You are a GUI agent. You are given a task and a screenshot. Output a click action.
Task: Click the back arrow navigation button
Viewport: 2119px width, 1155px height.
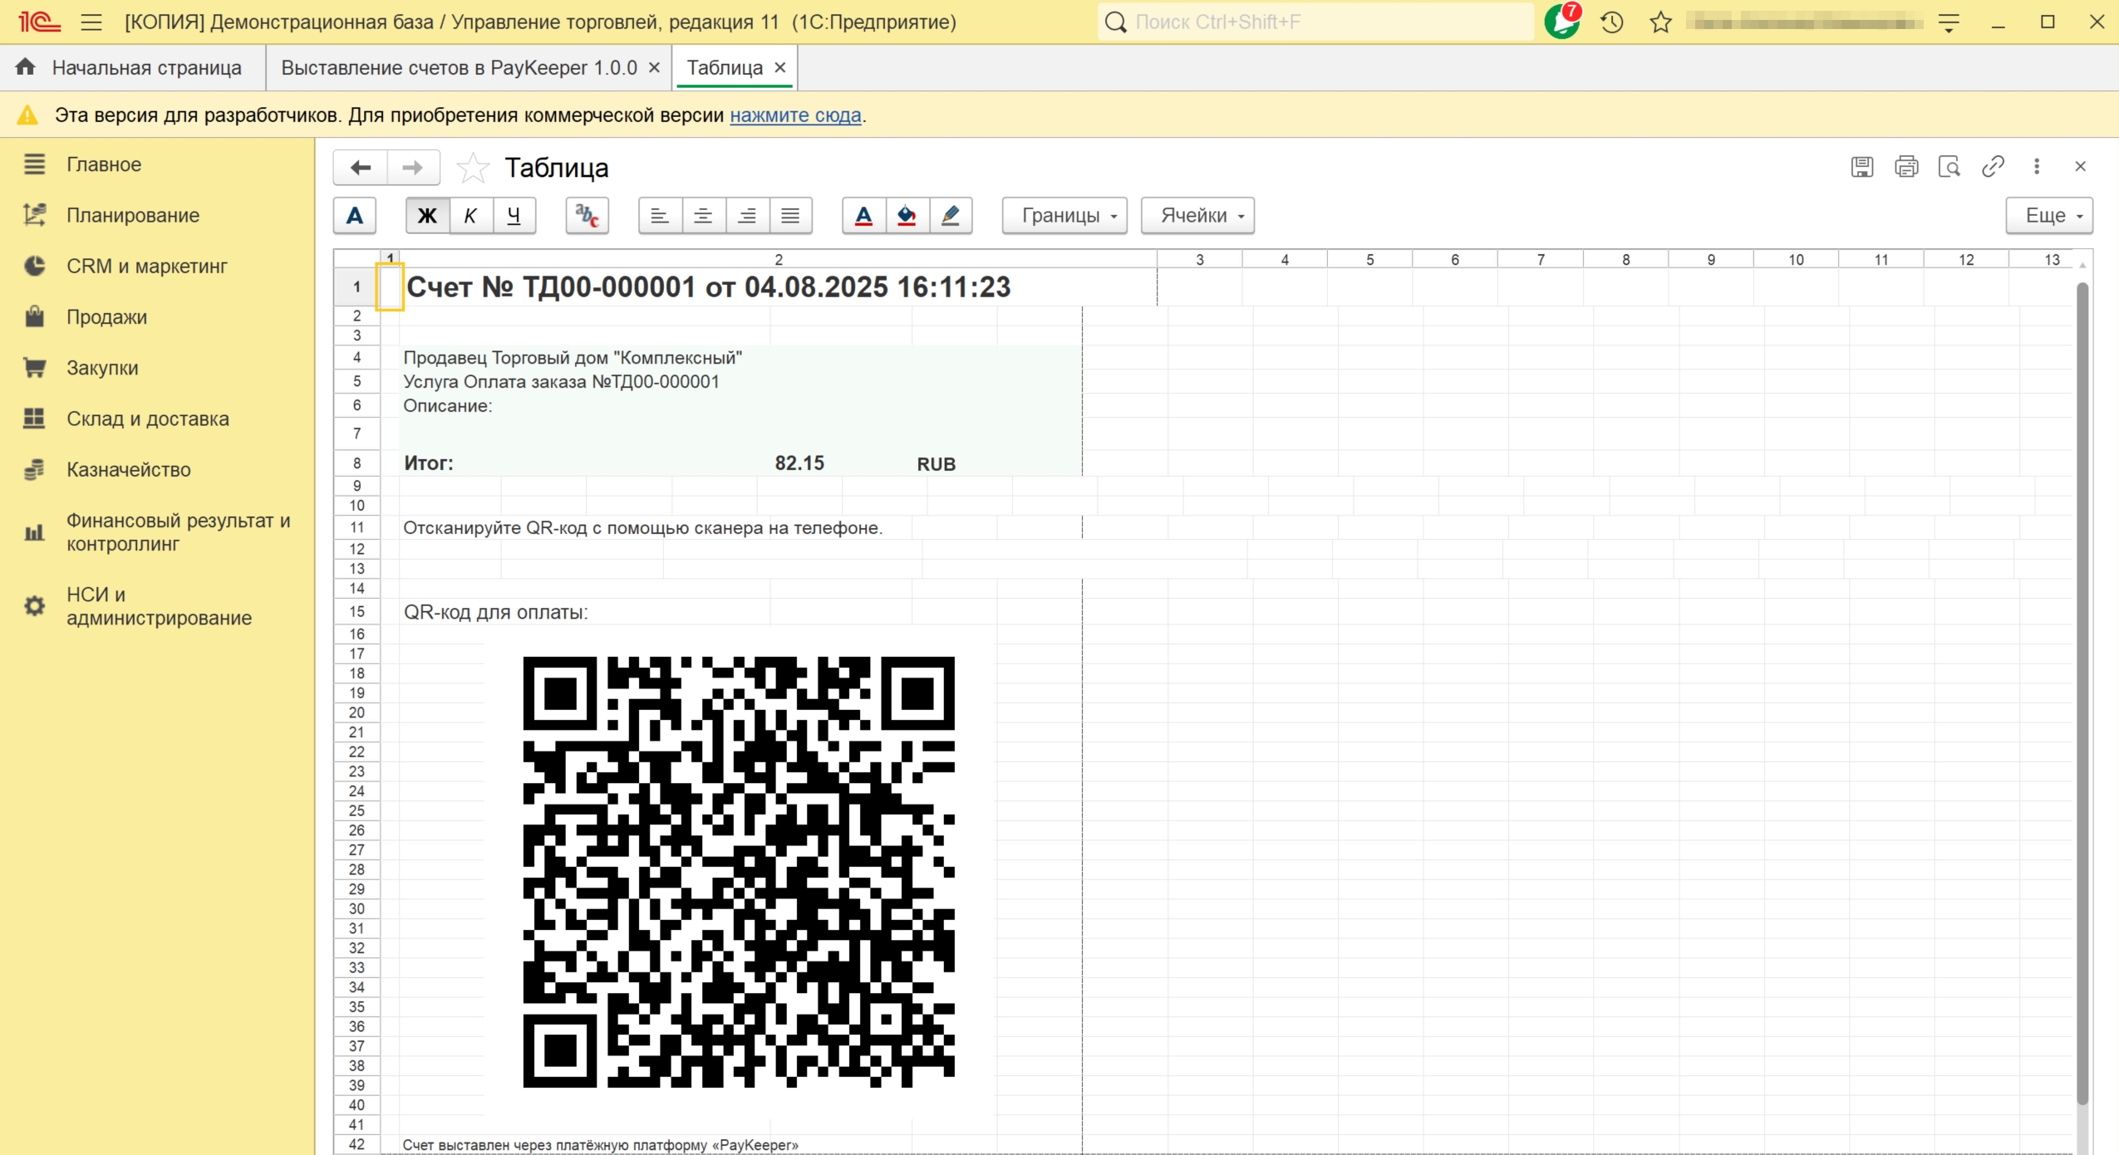click(361, 168)
